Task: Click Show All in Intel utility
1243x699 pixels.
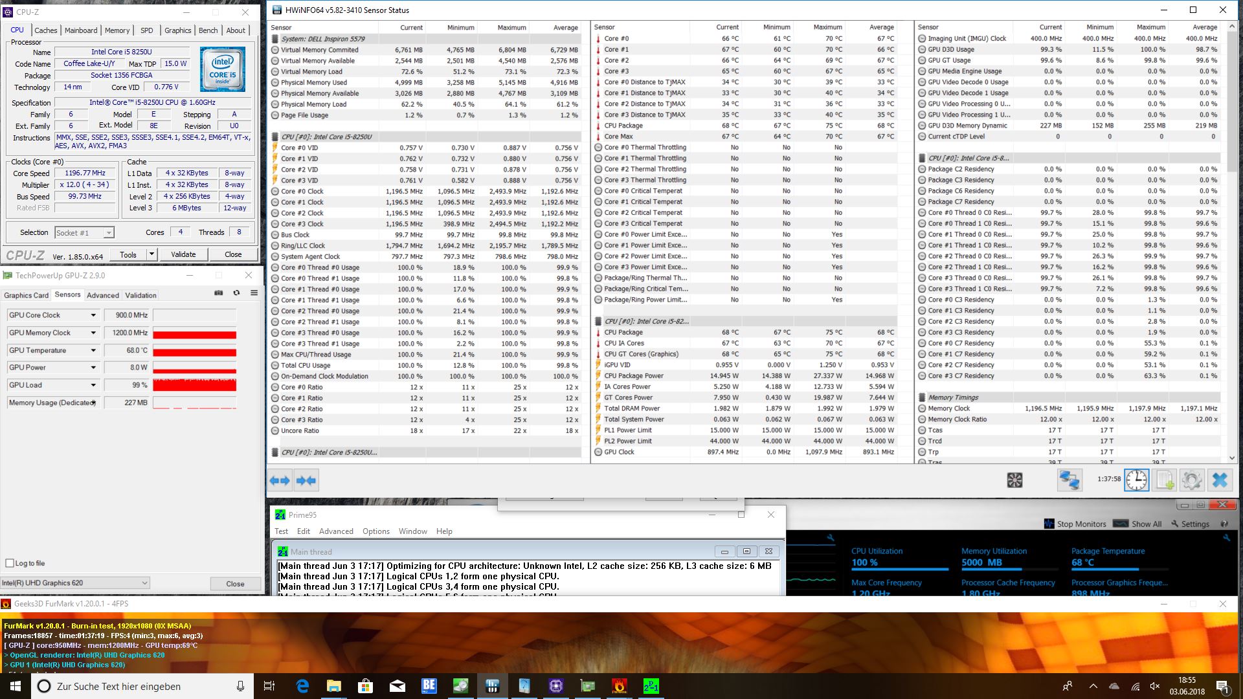Action: [x=1139, y=524]
